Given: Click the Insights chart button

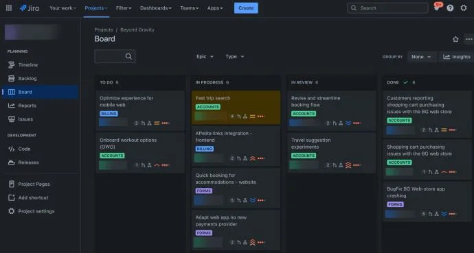Looking at the screenshot, I should pos(456,57).
